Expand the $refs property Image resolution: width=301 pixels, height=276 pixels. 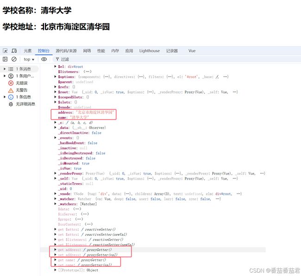click(55, 87)
